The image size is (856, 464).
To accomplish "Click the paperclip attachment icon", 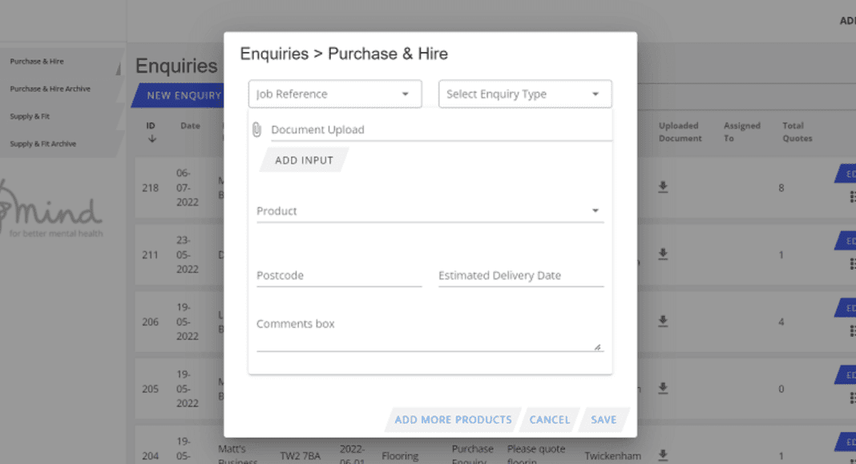I will [x=256, y=130].
